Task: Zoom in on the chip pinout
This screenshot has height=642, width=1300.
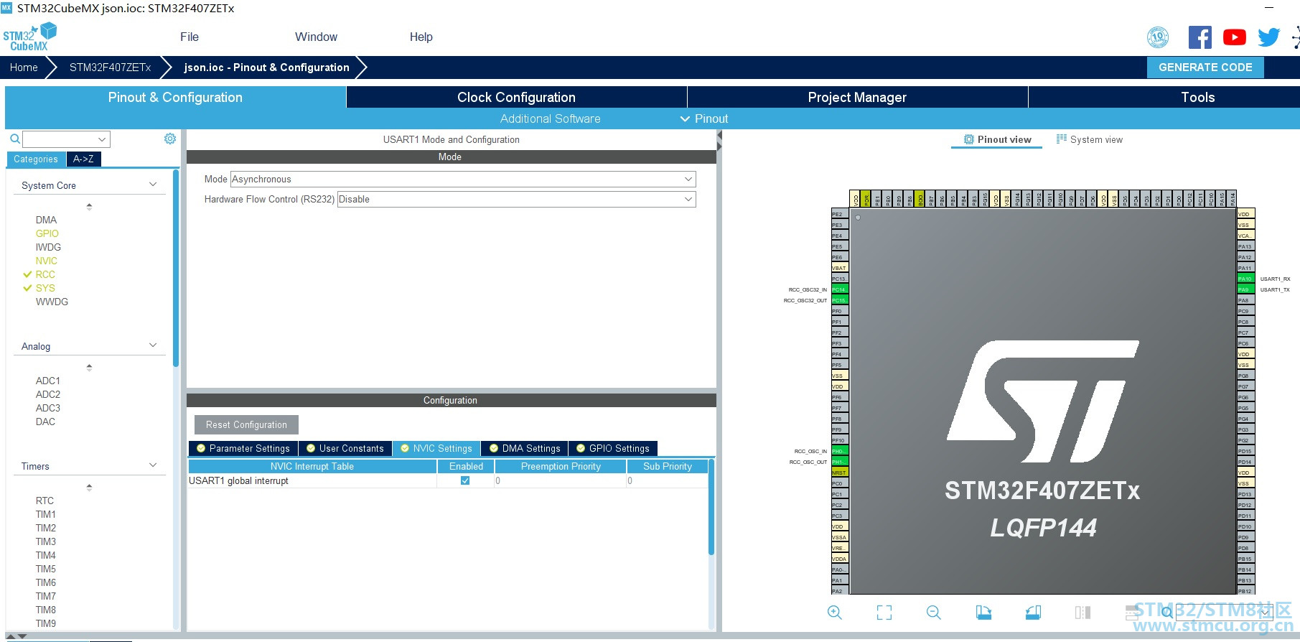Action: 834,613
